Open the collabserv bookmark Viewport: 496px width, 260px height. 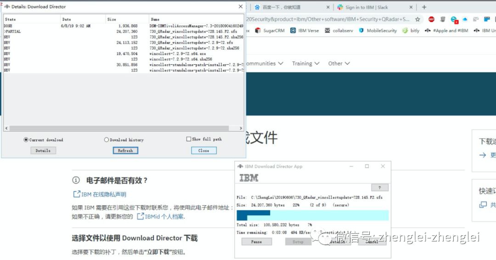pyautogui.click(x=339, y=31)
